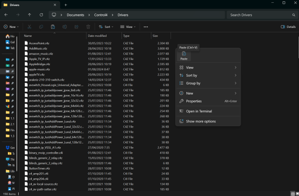Click This PC icon in sidebar
Image resolution: width=299 pixels, height=196 pixels.
point(7,159)
